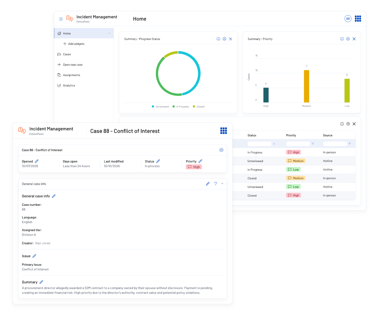Edit the case Priority with pencil icon

[x=200, y=161]
